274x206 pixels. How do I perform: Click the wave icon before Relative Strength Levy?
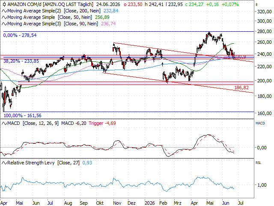4,163
